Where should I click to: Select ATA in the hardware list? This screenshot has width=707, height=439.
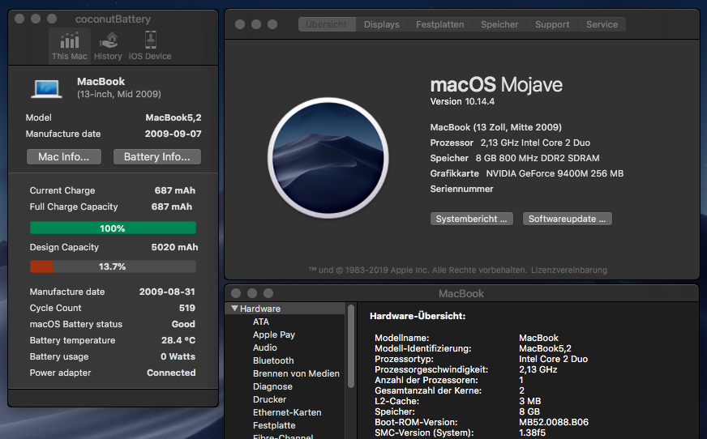pyautogui.click(x=260, y=322)
